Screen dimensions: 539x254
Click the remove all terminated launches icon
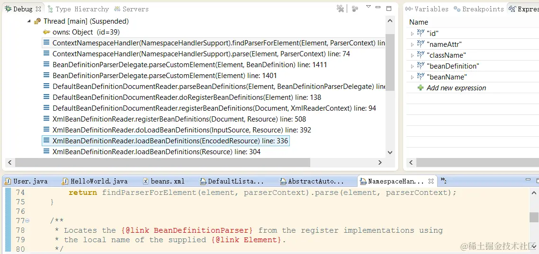340,9
